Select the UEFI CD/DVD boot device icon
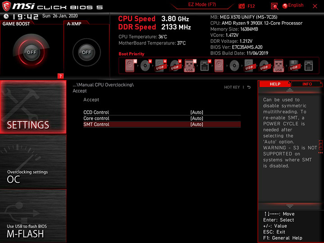Viewport: 324px width, 243px height. 146,66
